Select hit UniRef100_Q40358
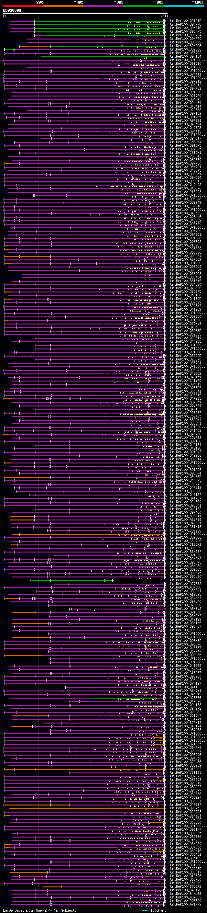 pos(186,128)
